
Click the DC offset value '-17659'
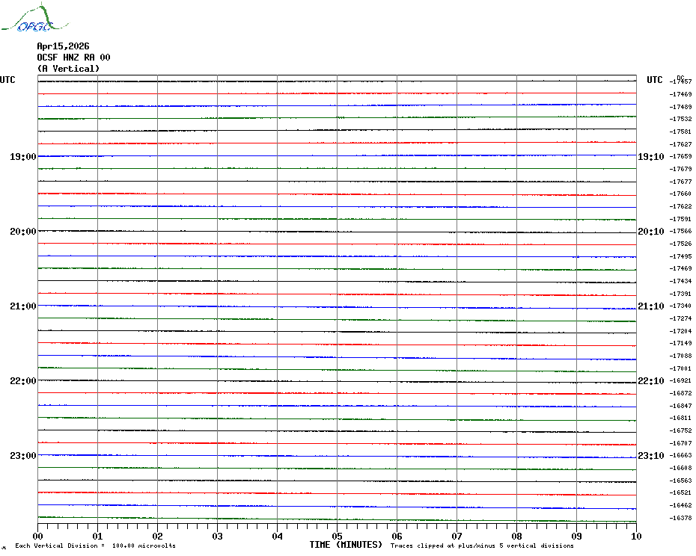681,156
